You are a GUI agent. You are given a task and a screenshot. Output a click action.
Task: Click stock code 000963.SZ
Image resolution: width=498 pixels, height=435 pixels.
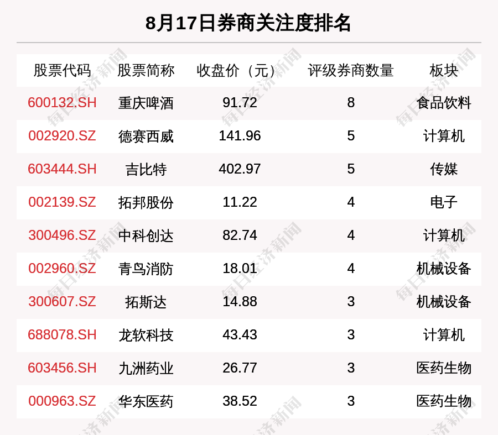pyautogui.click(x=62, y=401)
